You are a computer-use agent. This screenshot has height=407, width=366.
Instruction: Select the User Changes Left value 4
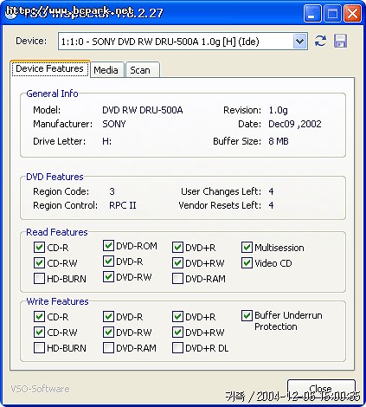pyautogui.click(x=271, y=191)
